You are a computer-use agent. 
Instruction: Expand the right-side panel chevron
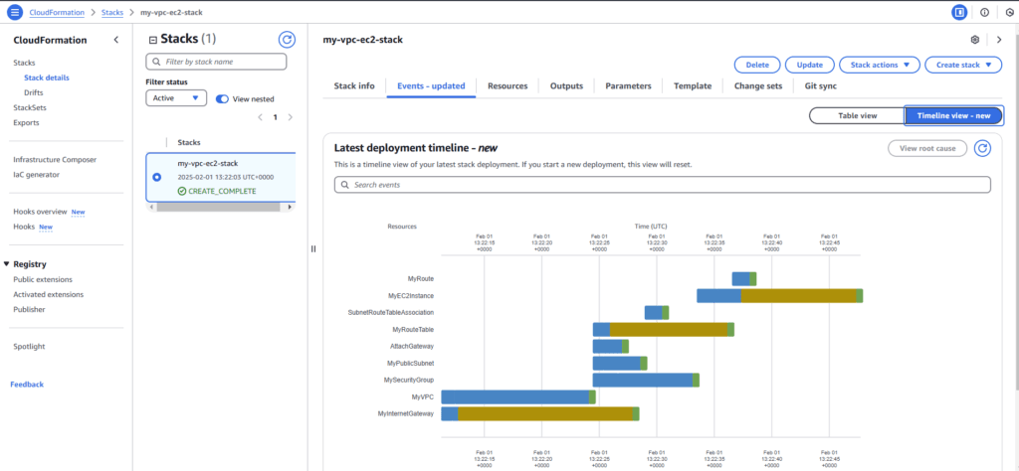999,40
